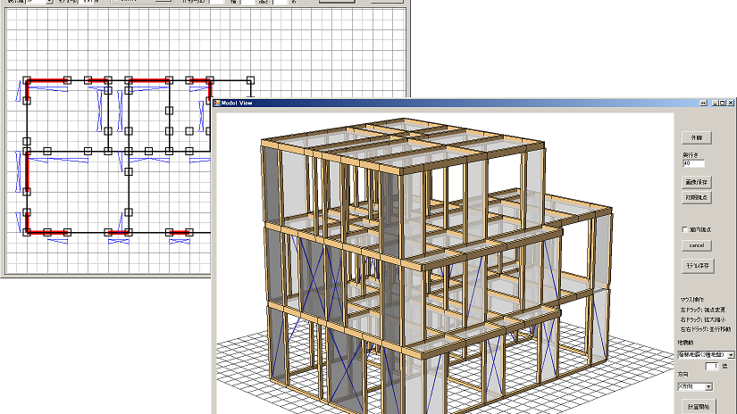Click the multiplier input field above direction
737x414 pixels.
711,367
